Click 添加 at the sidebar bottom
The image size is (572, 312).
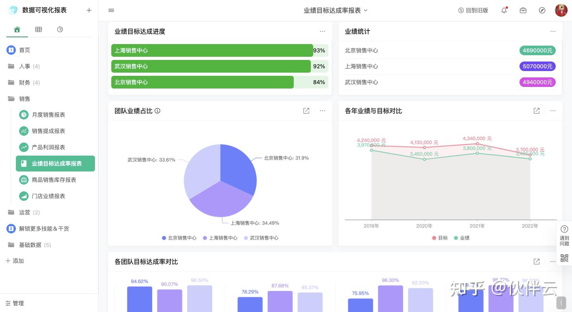pyautogui.click(x=15, y=261)
